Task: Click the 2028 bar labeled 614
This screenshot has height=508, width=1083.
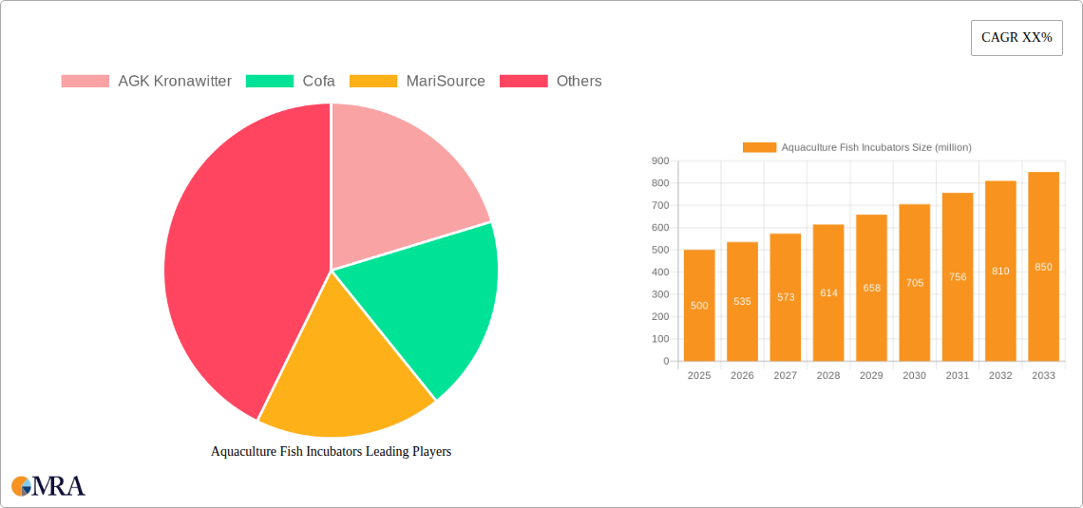Action: (828, 292)
